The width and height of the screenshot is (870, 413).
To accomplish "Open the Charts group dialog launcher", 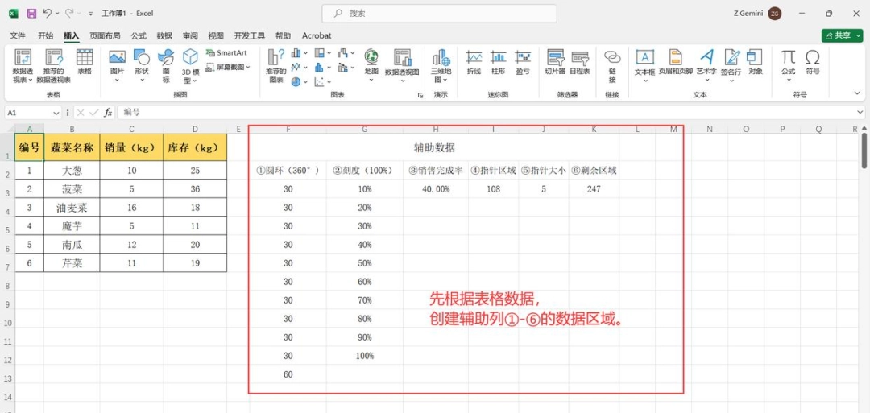I will 420,95.
